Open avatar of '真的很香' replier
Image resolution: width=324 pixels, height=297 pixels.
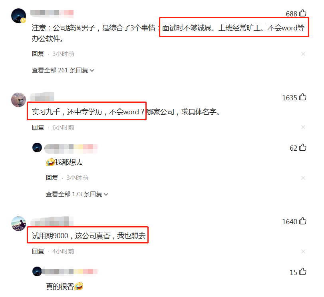click(37, 271)
